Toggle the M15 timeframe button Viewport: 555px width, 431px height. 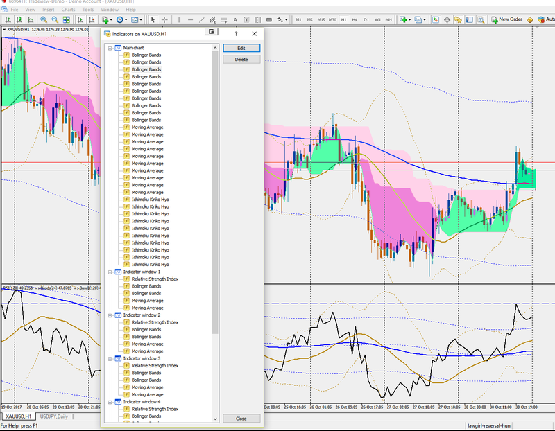pos(321,20)
